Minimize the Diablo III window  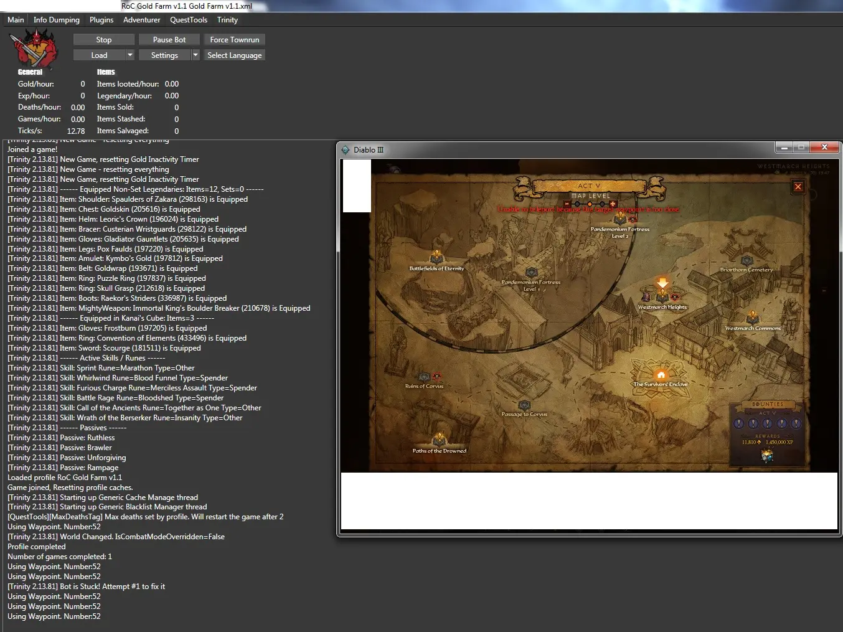click(784, 148)
